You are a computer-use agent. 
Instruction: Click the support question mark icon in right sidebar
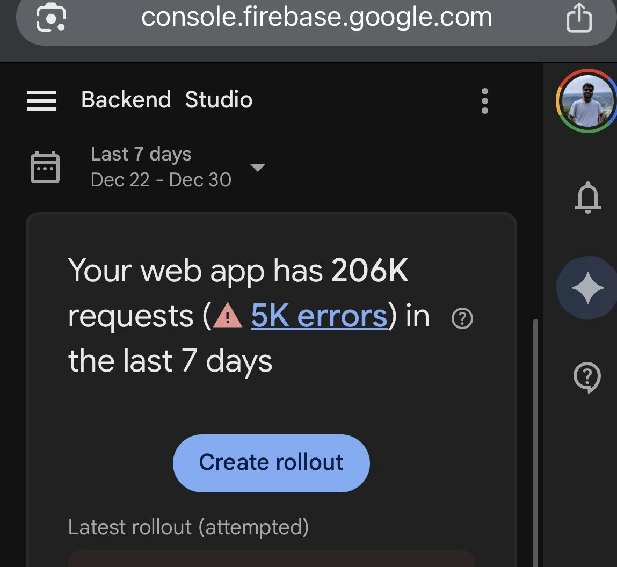pyautogui.click(x=587, y=377)
